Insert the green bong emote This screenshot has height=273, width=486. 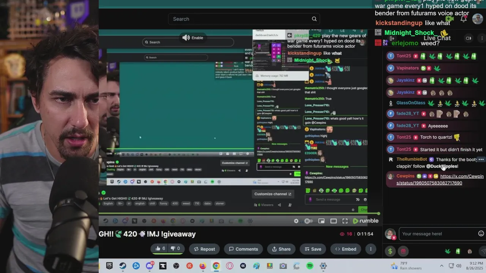click(x=458, y=251)
